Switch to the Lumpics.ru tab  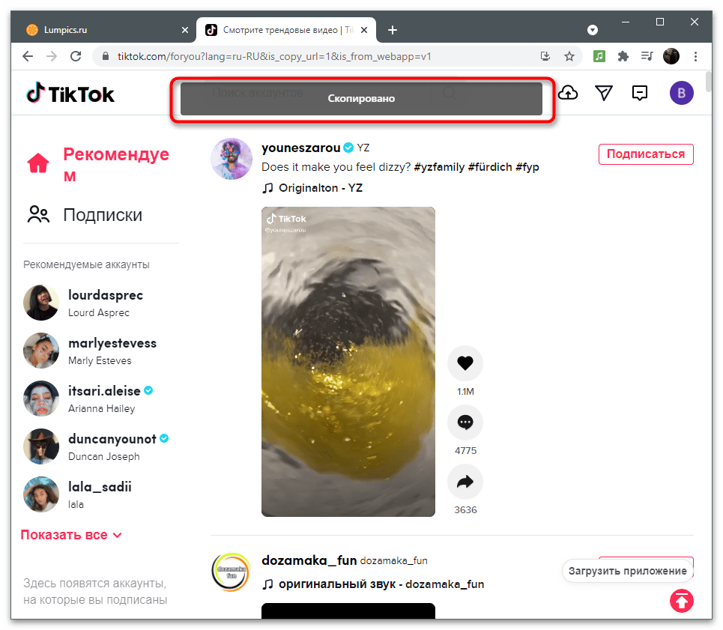(105, 30)
